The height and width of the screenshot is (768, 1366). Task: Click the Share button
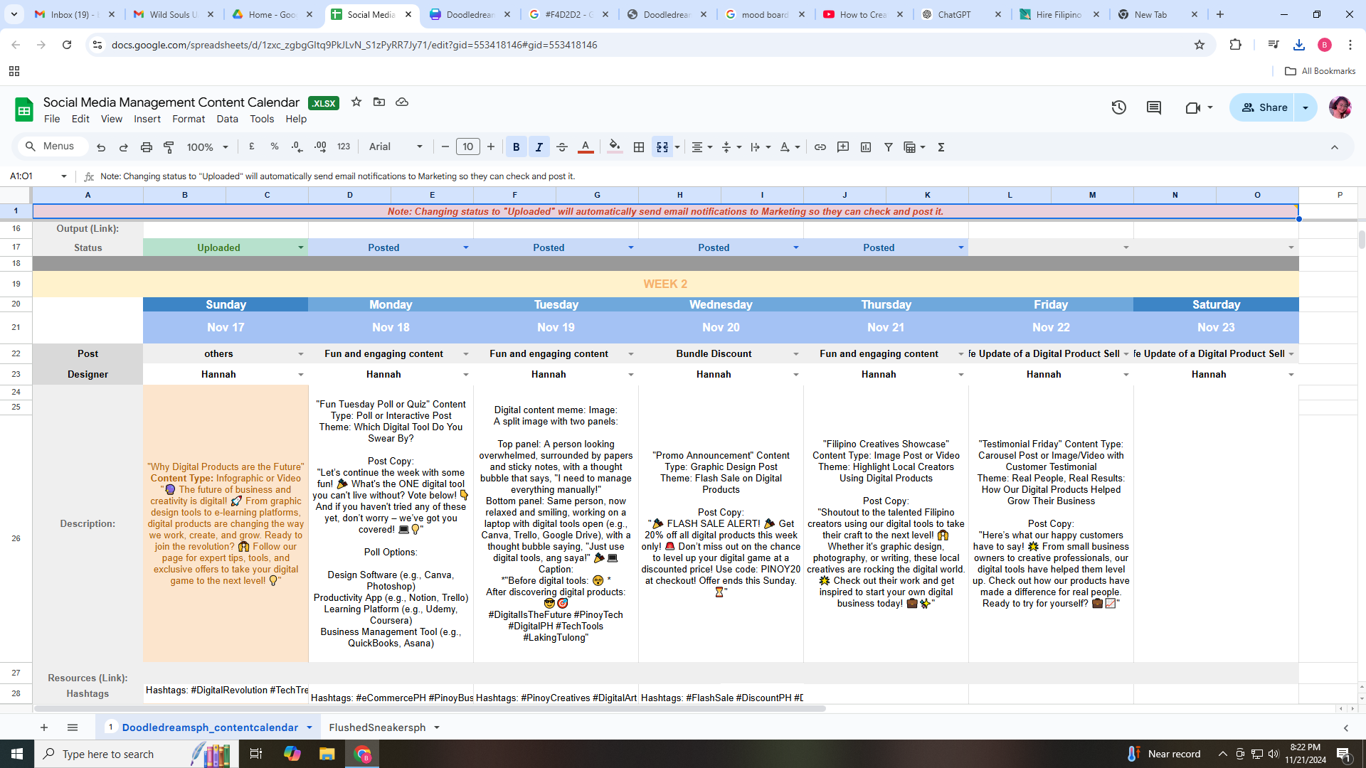pos(1264,107)
